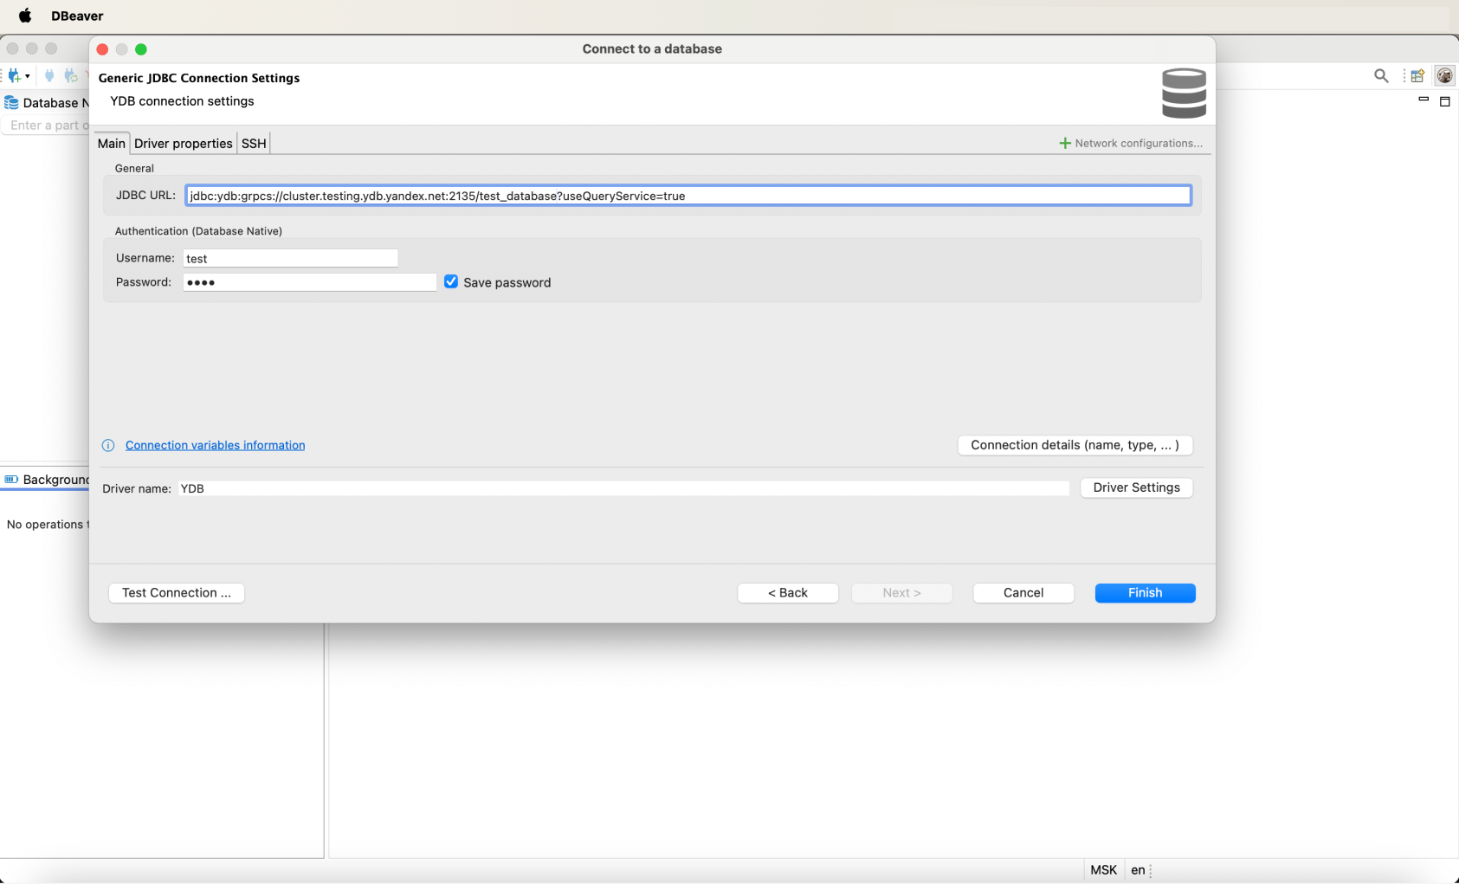Click the connect plug toolbar icon
The image size is (1459, 884).
(x=49, y=76)
